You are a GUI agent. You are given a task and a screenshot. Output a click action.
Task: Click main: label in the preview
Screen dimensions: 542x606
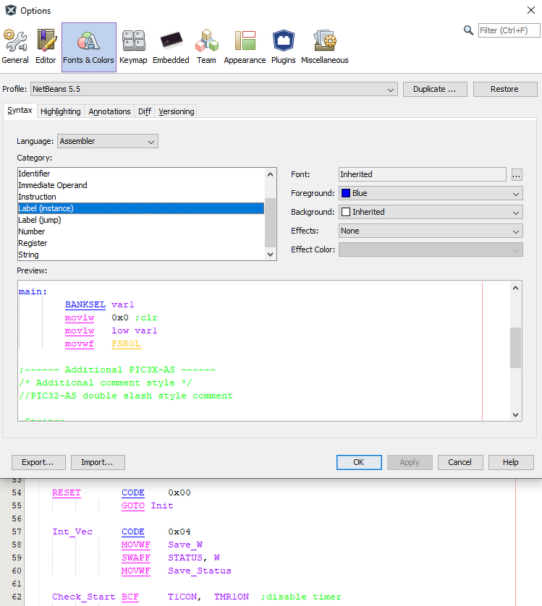[33, 291]
